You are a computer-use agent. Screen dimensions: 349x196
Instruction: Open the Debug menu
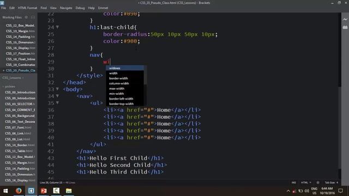pyautogui.click(x=80, y=8)
